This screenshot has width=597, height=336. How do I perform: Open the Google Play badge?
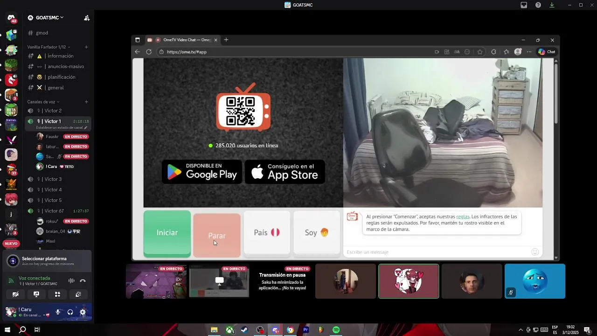point(202,172)
